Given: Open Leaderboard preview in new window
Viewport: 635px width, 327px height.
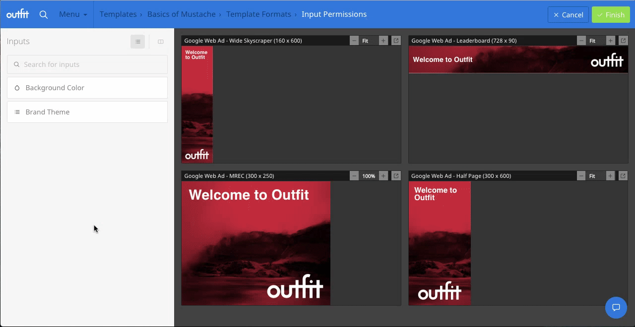Looking at the screenshot, I should (x=623, y=41).
